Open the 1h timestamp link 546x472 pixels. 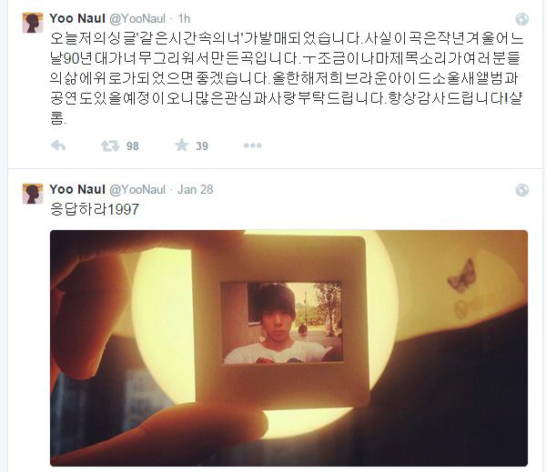point(184,18)
